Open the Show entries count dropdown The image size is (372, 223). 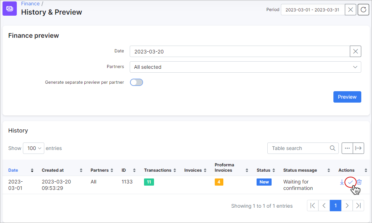33,148
